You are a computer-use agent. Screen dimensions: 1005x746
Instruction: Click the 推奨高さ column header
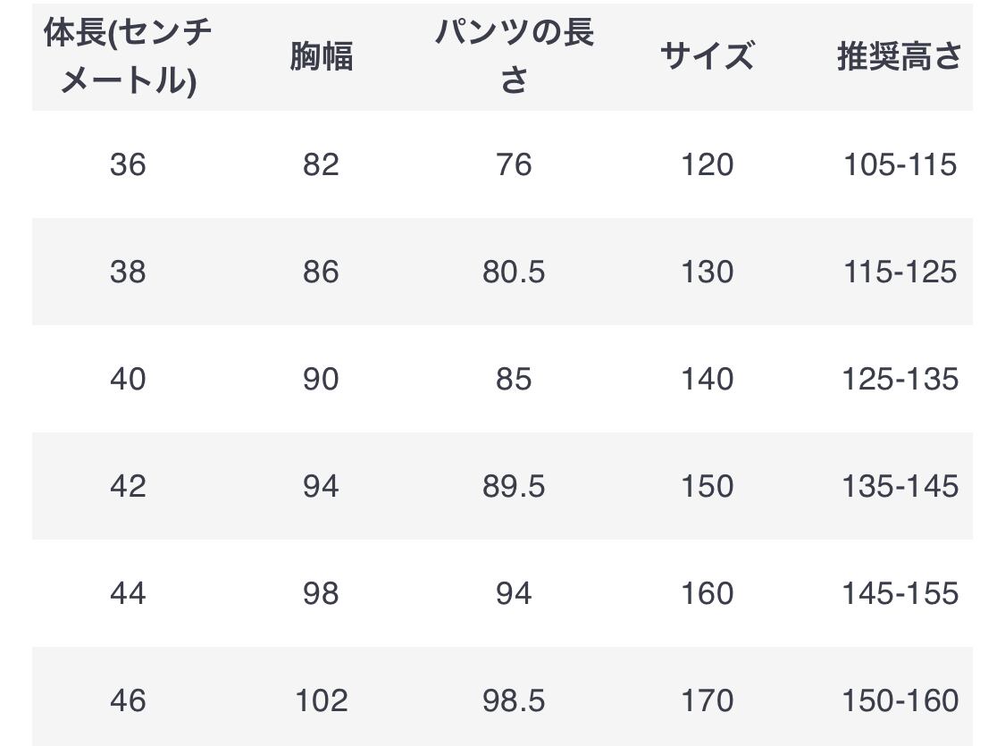[x=899, y=56]
